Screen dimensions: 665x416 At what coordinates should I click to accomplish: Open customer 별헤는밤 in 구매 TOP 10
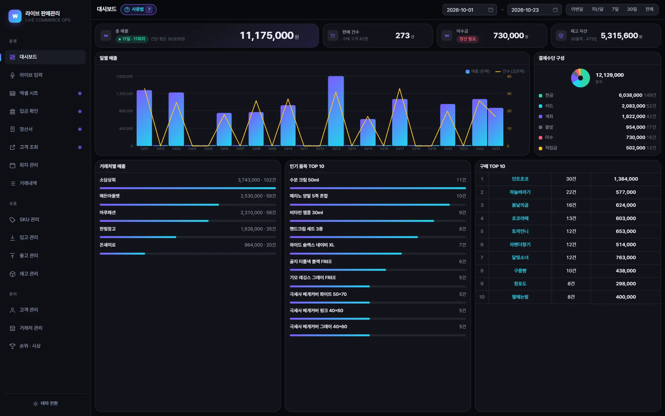click(x=520, y=297)
